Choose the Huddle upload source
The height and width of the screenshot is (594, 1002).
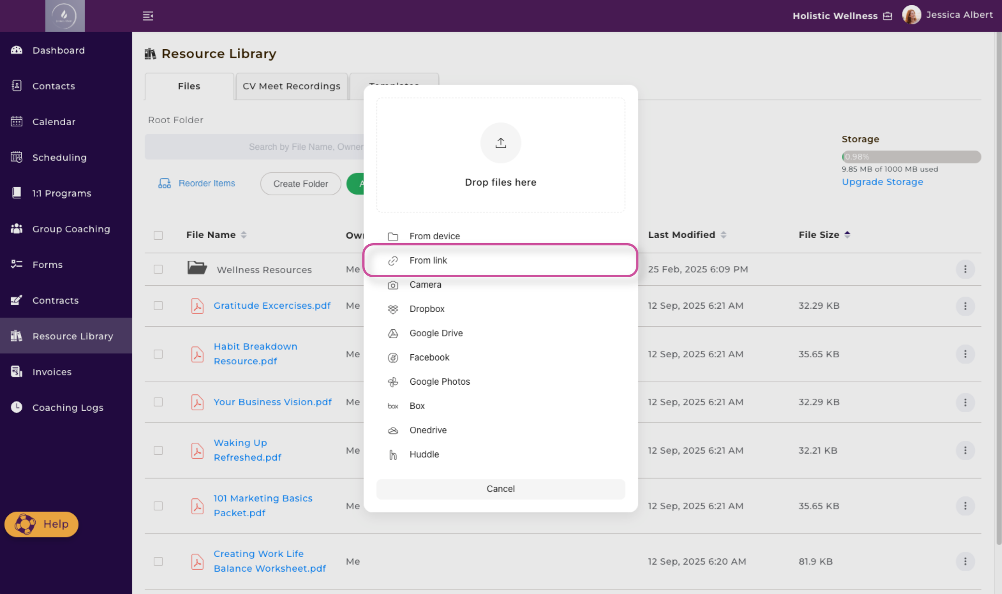(x=424, y=454)
